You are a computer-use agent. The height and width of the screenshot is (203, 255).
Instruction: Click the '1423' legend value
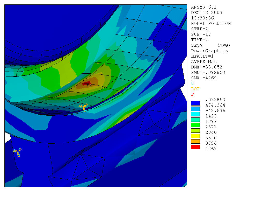point(211,116)
